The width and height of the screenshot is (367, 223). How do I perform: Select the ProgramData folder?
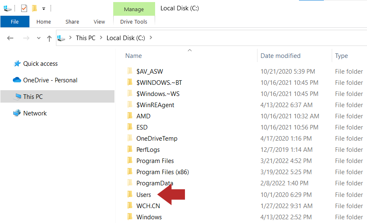click(155, 183)
